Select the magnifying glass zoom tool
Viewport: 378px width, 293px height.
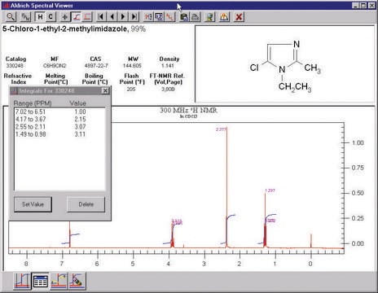pos(11,17)
